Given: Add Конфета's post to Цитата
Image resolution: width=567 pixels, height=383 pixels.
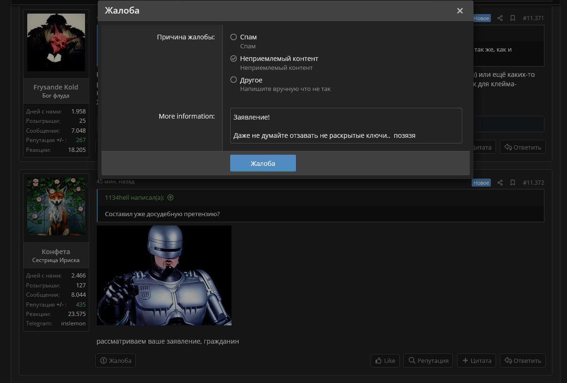Looking at the screenshot, I should tap(476, 360).
